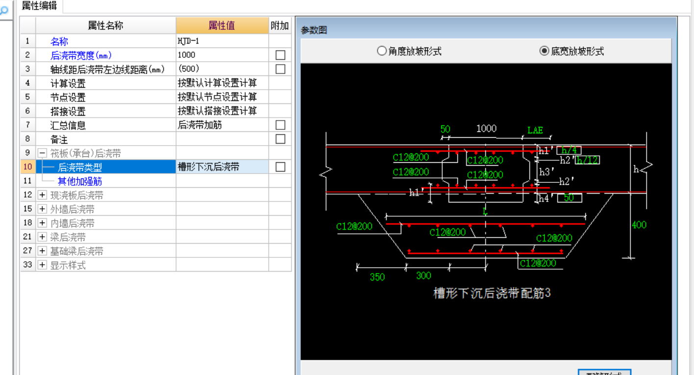The width and height of the screenshot is (694, 375).
Task: Edit the h/4 parameter box in diagram
Action: pos(570,150)
